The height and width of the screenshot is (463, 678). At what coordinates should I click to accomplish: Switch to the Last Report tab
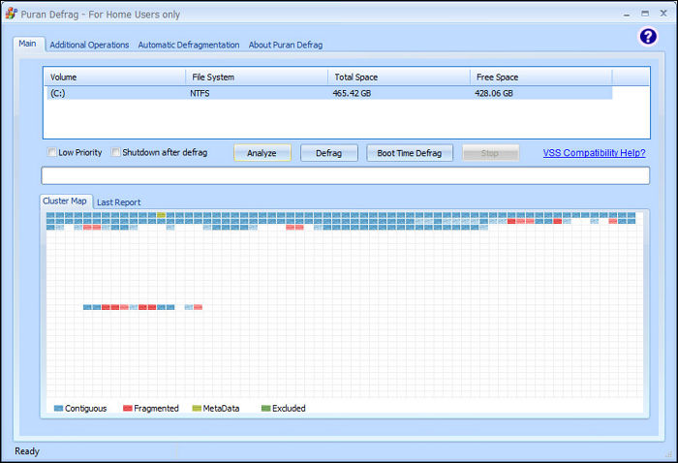[x=118, y=202]
